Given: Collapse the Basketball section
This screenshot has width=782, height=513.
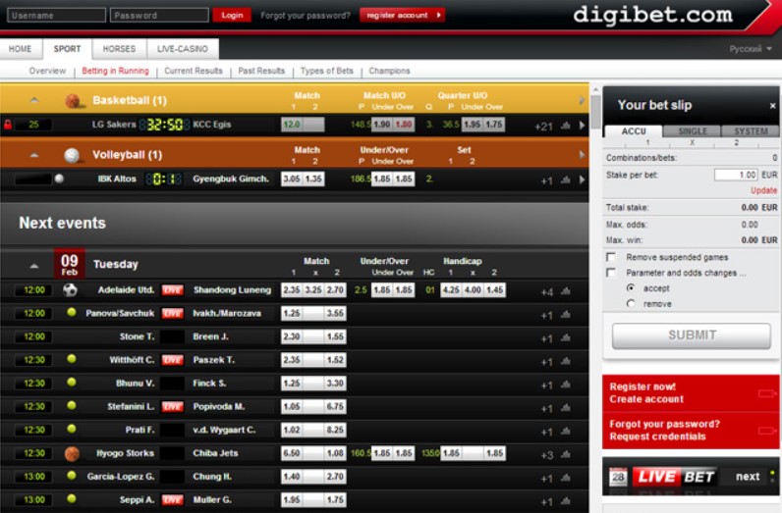Looking at the screenshot, I should click(x=34, y=100).
